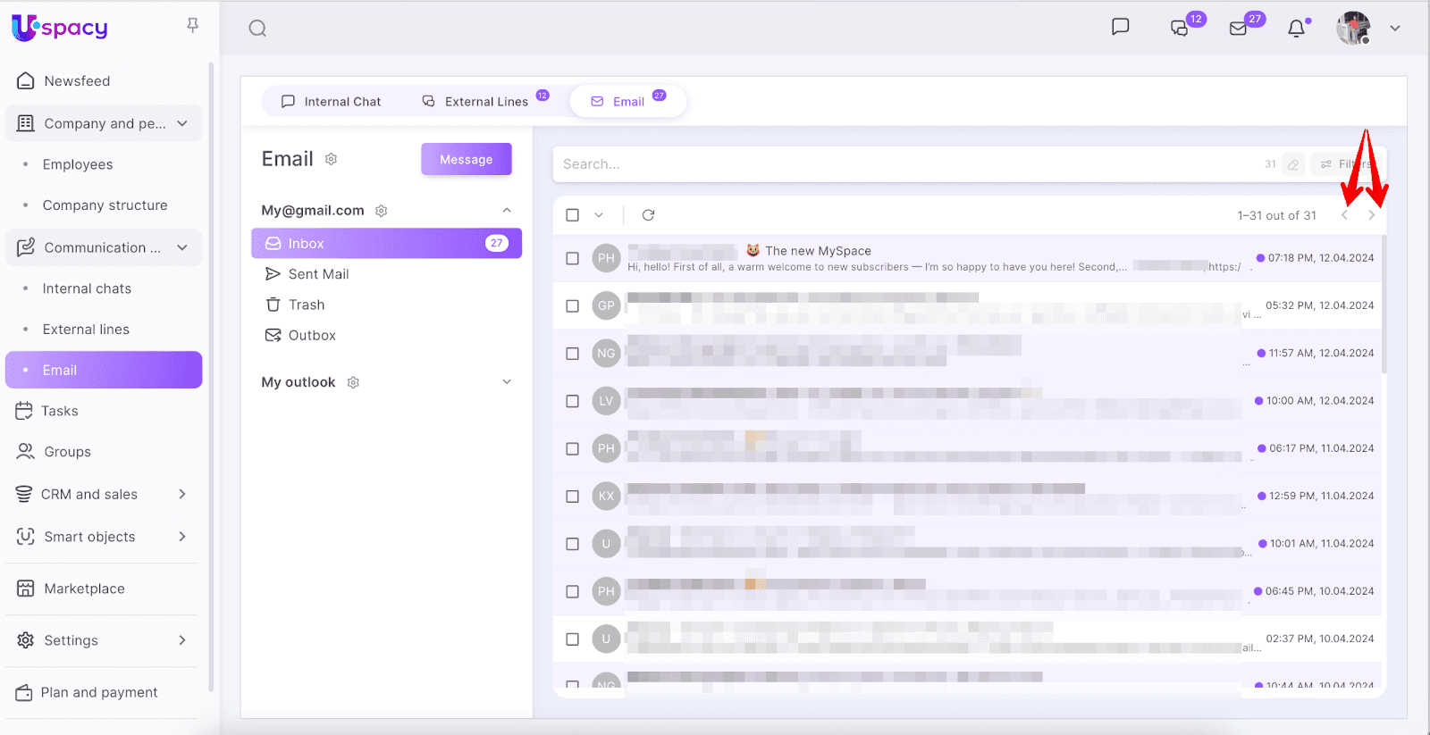Open the notifications bell icon
The image size is (1430, 735).
(1296, 29)
